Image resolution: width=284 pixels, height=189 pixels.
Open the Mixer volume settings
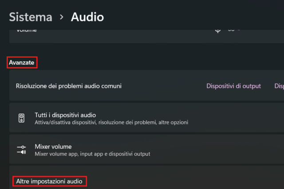(53, 146)
